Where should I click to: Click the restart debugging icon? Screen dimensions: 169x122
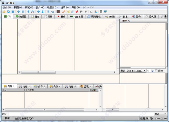click(8, 12)
